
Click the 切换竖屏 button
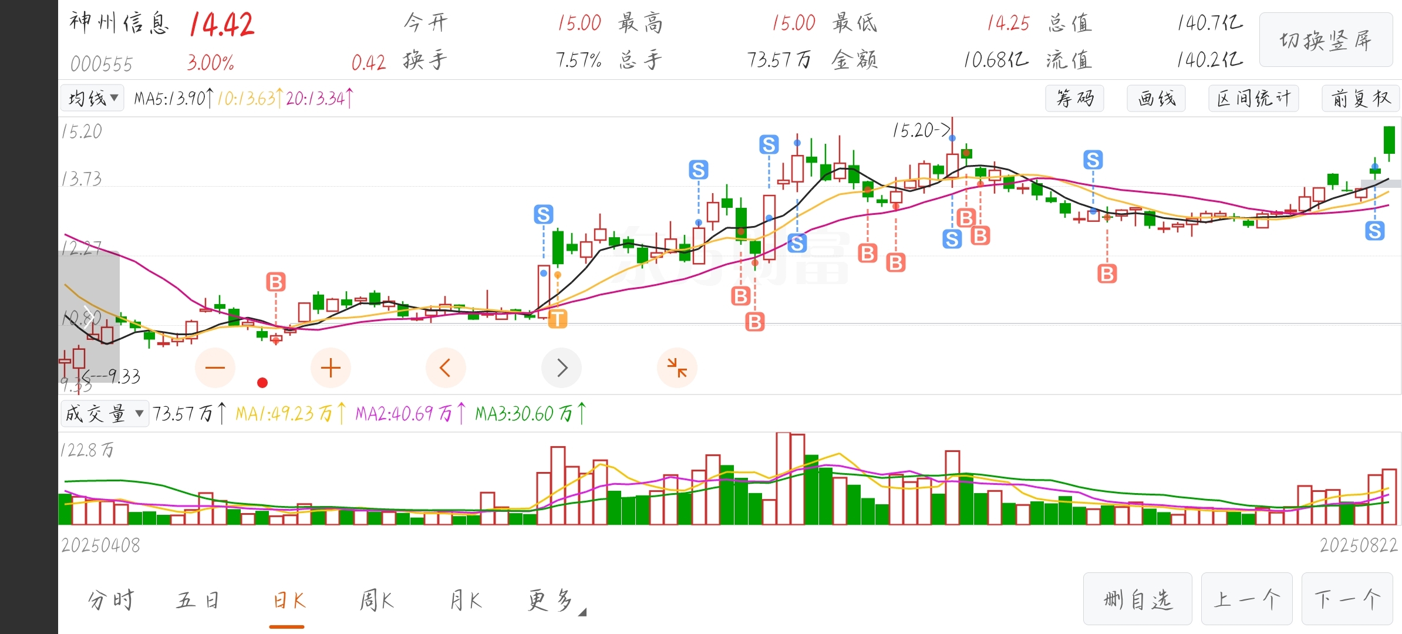pos(1326,40)
